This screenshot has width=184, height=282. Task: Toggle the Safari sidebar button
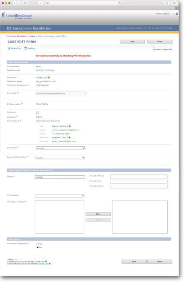(x=25, y=3)
